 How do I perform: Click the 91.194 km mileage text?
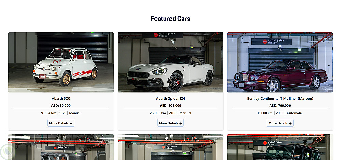click(x=48, y=113)
